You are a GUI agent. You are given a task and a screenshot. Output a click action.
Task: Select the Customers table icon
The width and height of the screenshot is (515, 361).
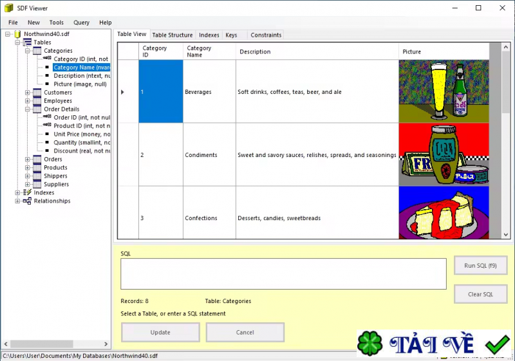pos(37,93)
